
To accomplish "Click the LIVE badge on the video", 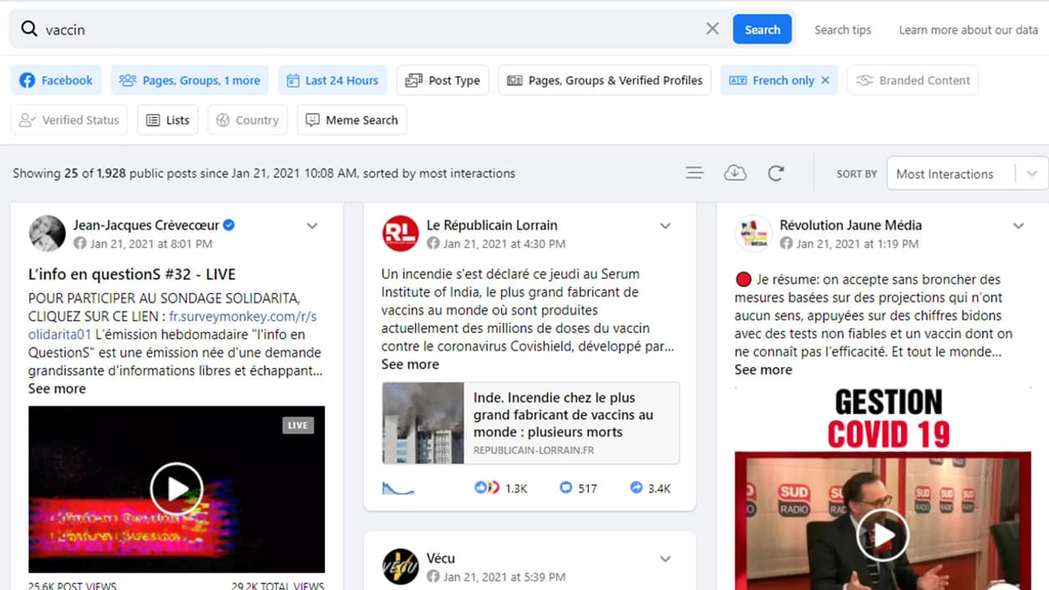I will pos(298,425).
